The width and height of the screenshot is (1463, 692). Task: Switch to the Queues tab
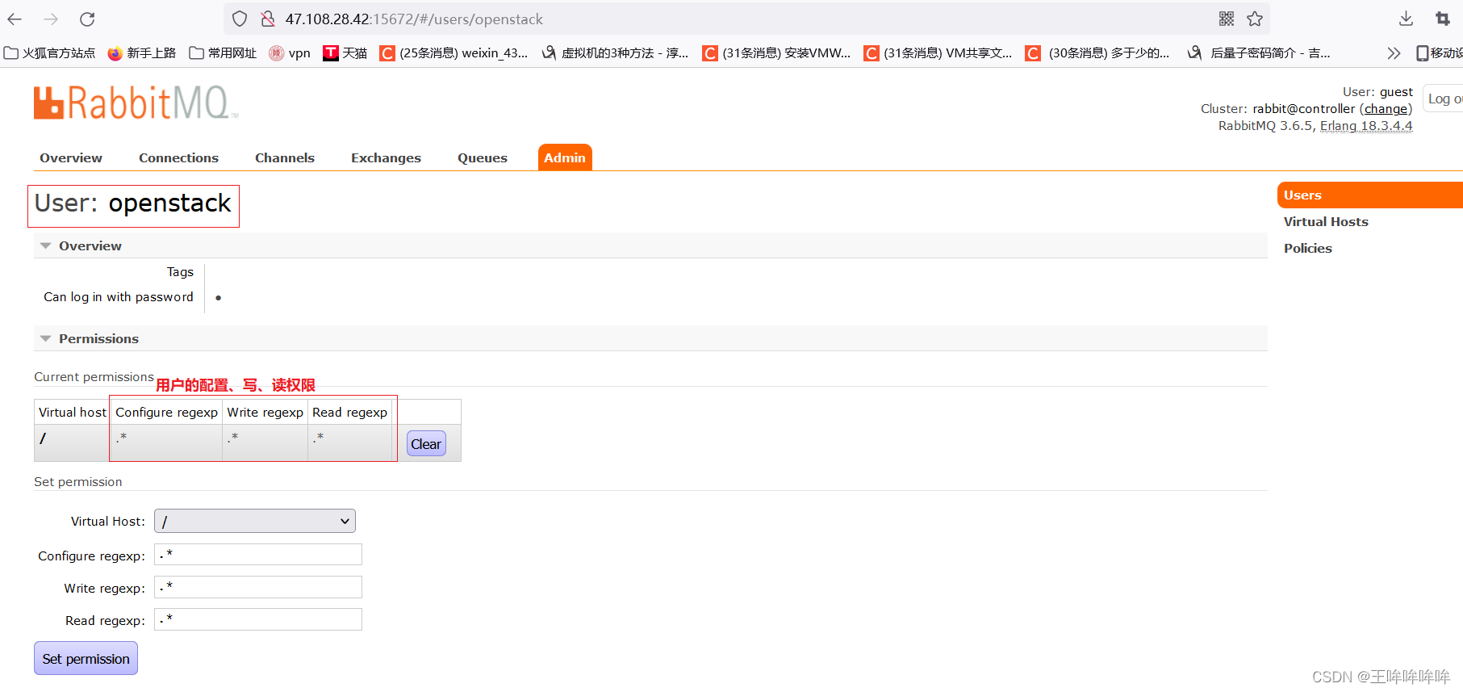pyautogui.click(x=483, y=158)
